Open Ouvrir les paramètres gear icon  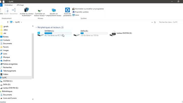tap(67, 10)
